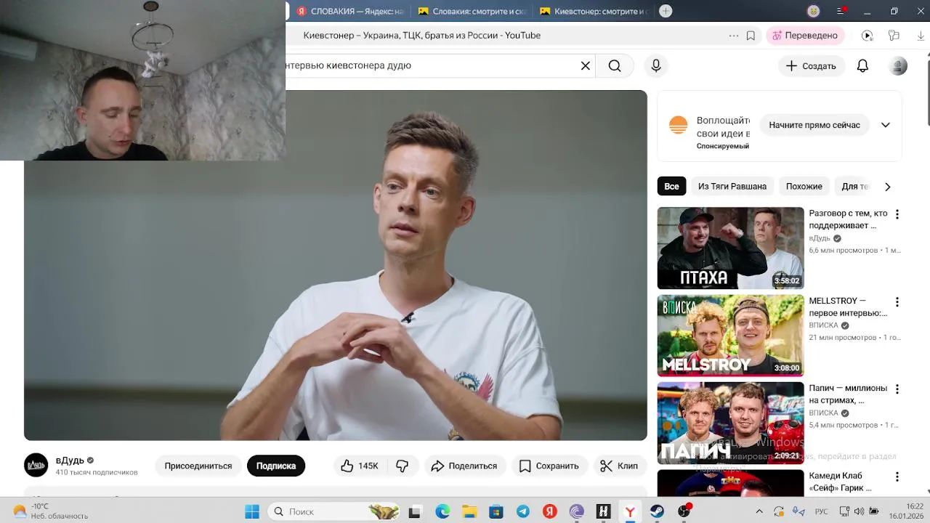Open the ПТАХА video thumbnail
The image size is (930, 523).
(730, 248)
